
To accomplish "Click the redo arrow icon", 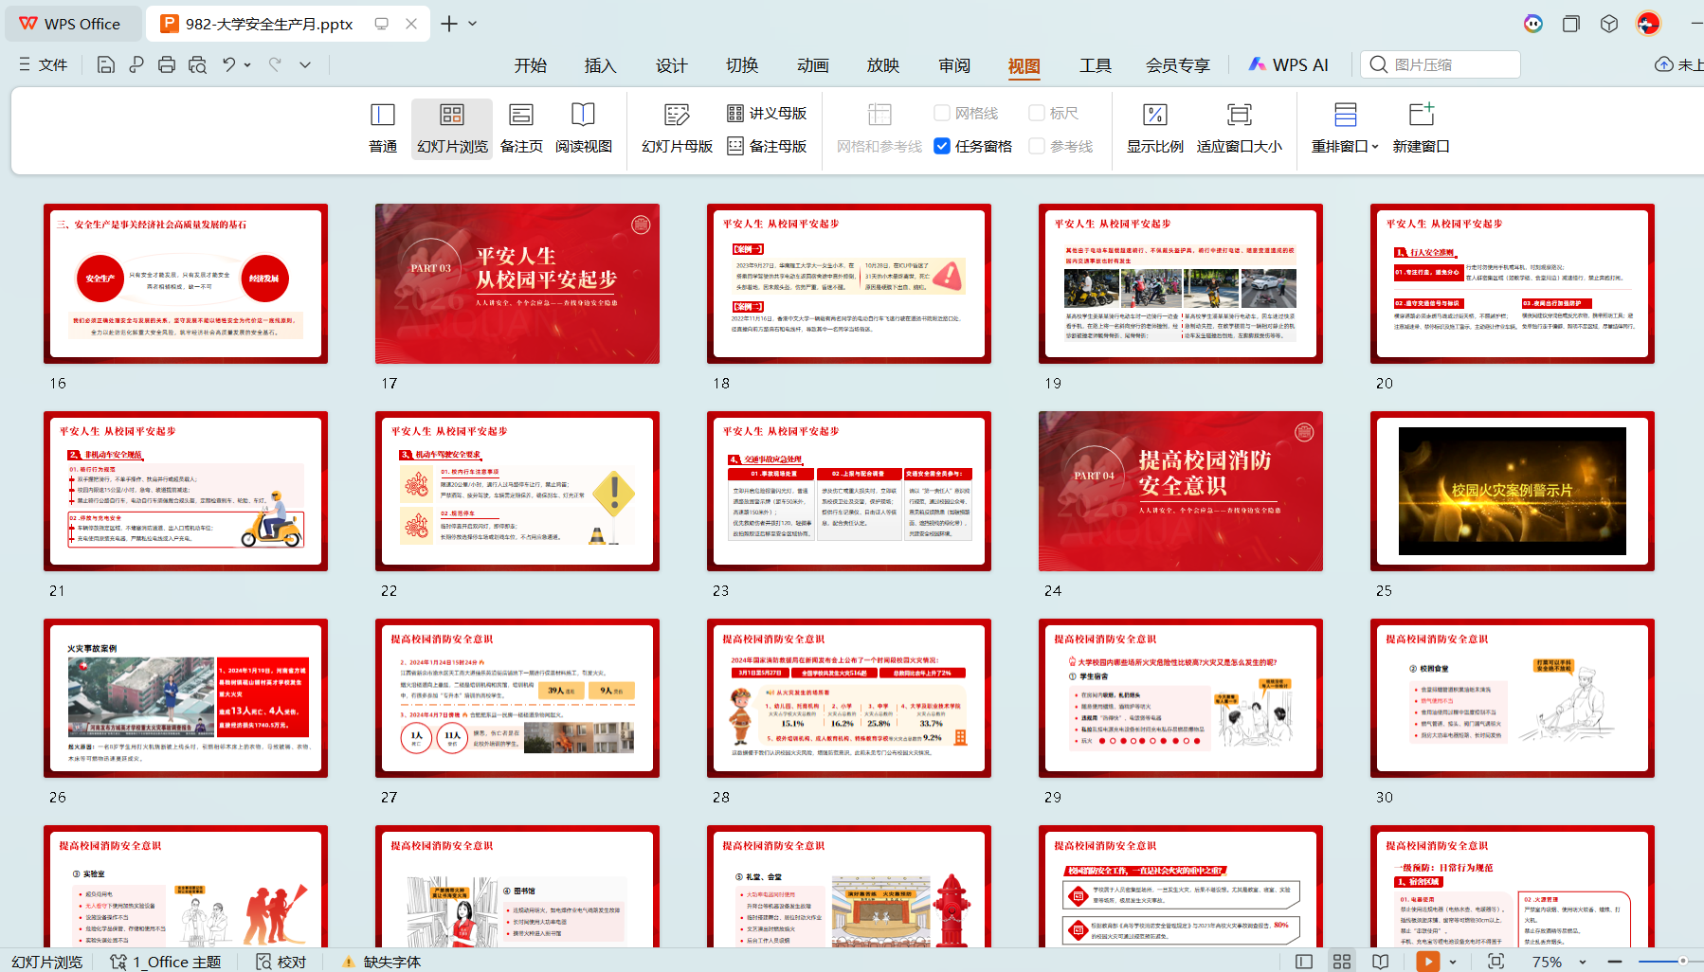I will click(275, 64).
